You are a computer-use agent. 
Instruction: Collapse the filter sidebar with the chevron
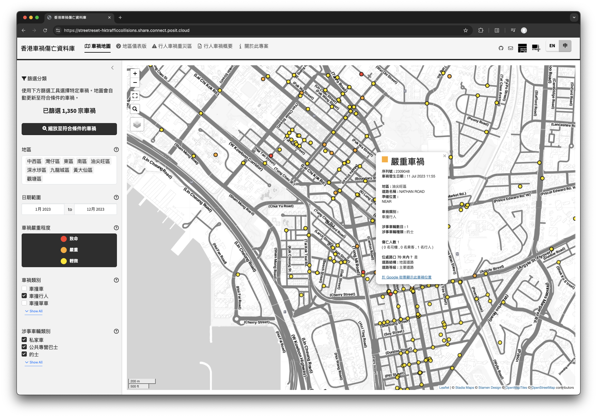point(113,68)
